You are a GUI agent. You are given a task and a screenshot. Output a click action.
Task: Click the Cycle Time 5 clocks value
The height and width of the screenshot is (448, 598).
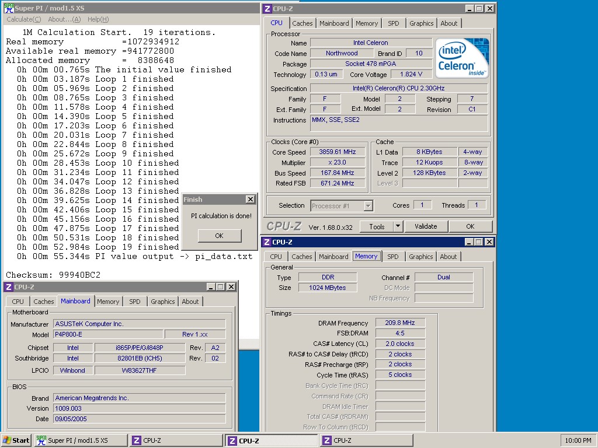tap(400, 375)
